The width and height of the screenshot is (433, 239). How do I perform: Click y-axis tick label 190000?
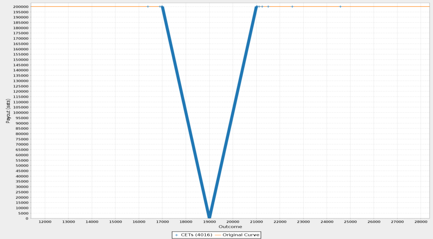click(22, 17)
